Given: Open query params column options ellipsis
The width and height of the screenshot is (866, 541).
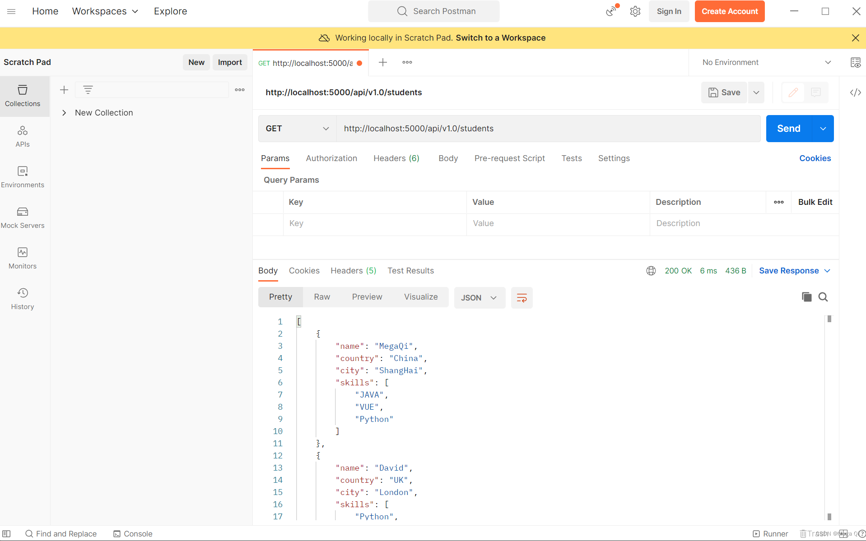Looking at the screenshot, I should tap(779, 202).
